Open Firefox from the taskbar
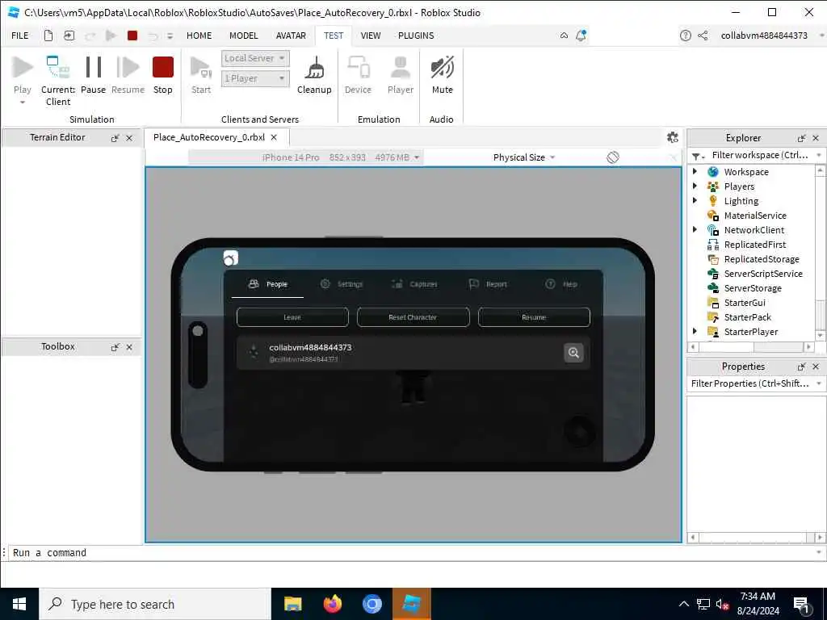 pos(332,604)
